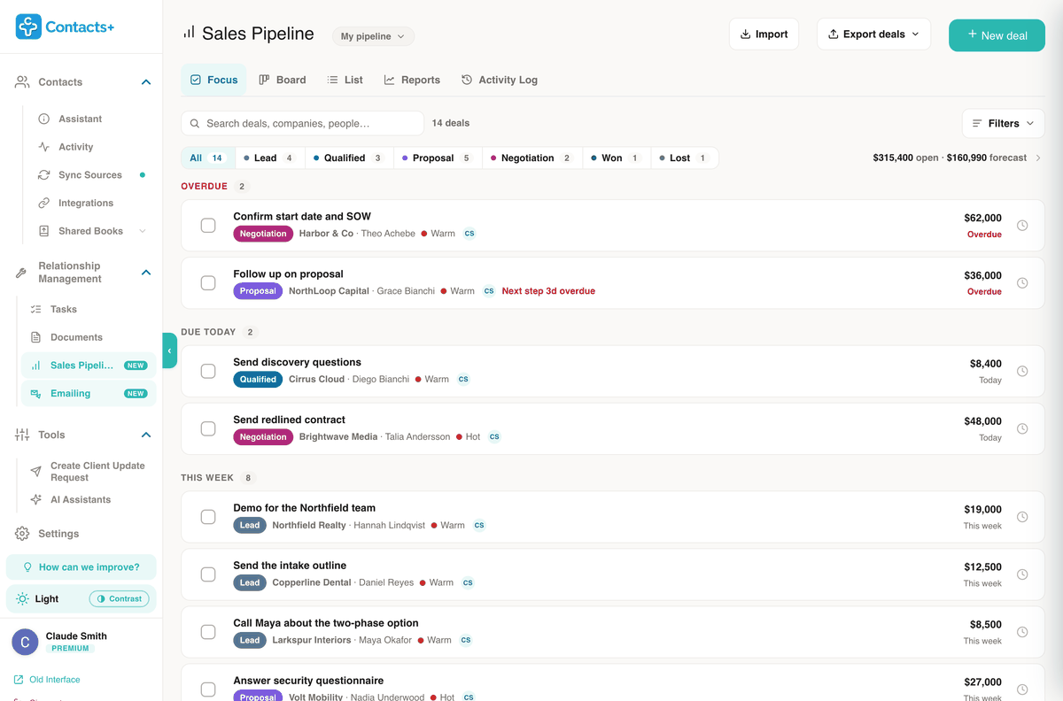This screenshot has height=701, width=1063.
Task: Open the Filters dropdown
Action: (1004, 124)
